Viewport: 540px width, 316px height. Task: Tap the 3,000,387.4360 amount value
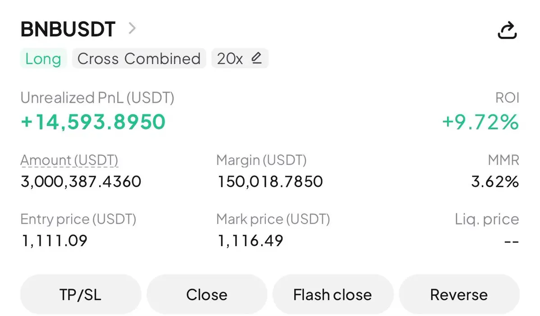[x=81, y=182]
